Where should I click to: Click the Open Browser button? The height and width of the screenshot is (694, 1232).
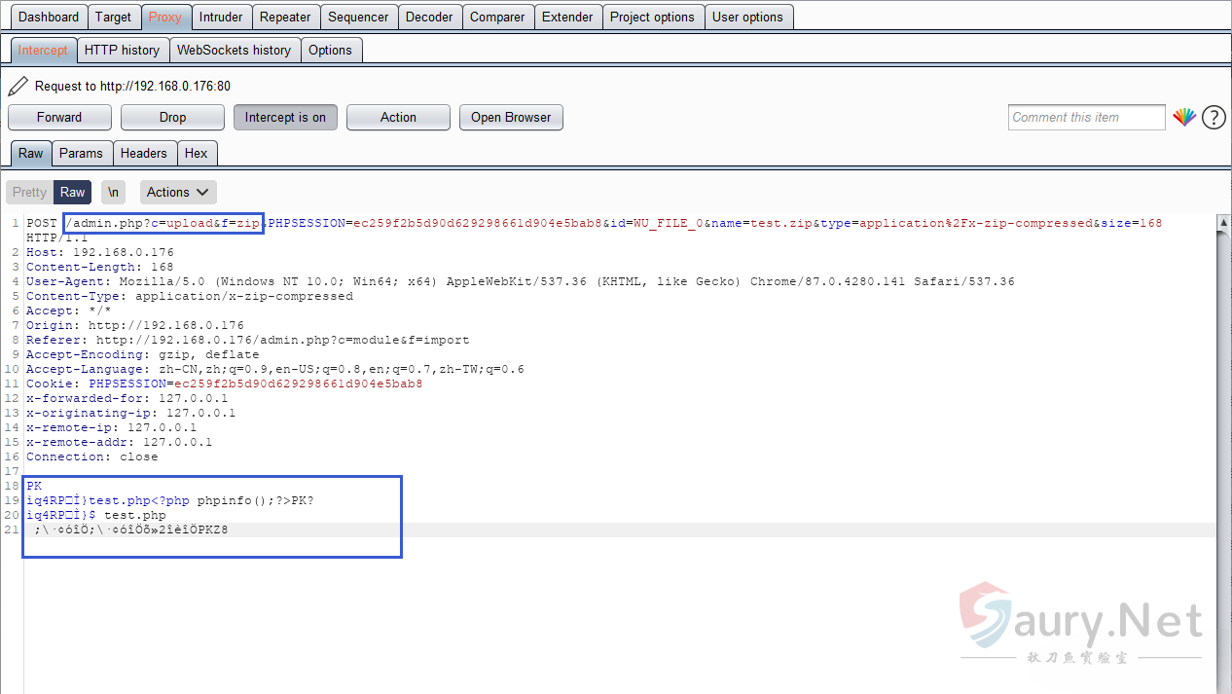click(511, 118)
